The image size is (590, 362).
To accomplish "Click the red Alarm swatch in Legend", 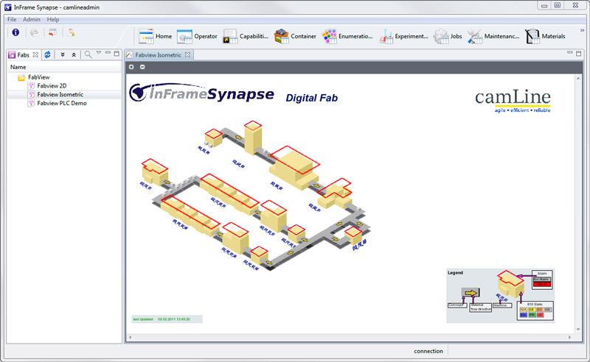I will pos(542,284).
